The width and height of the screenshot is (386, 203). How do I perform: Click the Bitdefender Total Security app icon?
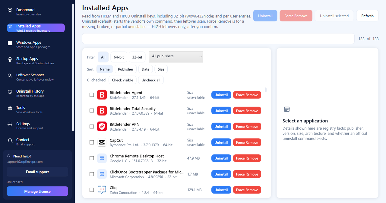(102, 111)
